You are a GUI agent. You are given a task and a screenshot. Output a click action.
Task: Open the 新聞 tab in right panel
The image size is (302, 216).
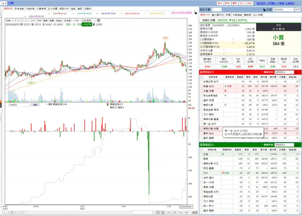228,15
